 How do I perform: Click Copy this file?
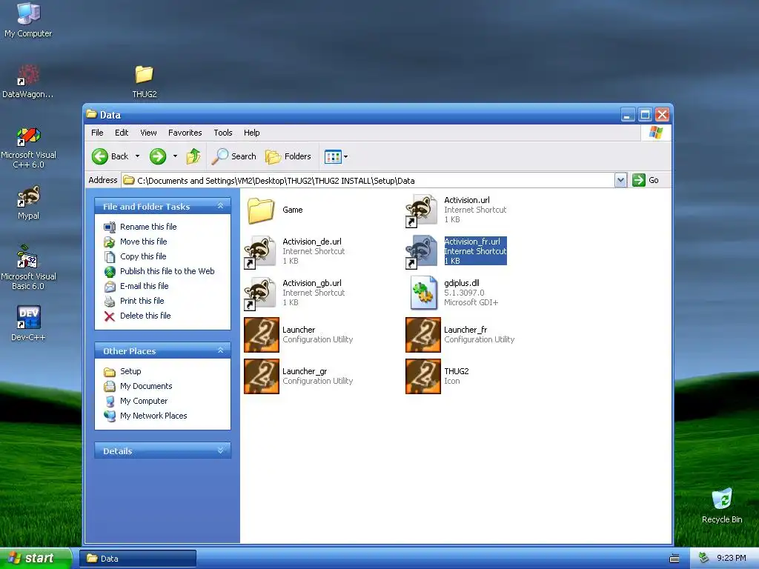pos(143,256)
